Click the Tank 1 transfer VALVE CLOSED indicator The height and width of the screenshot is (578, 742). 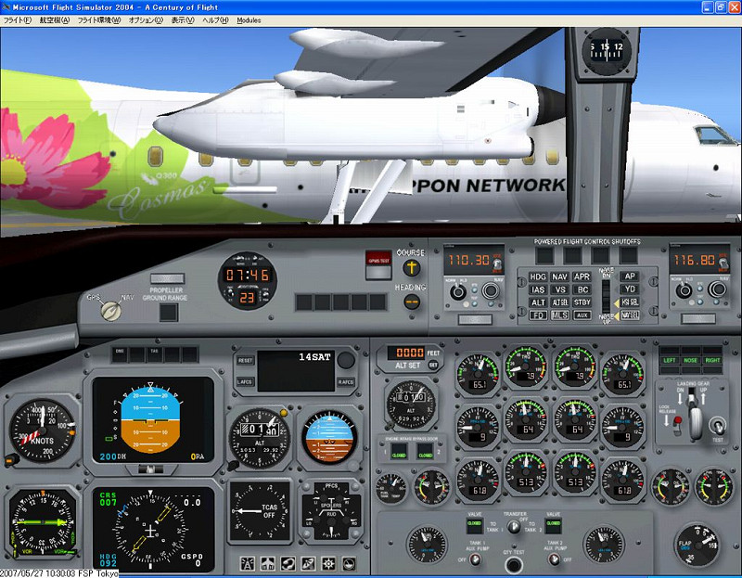coord(475,524)
